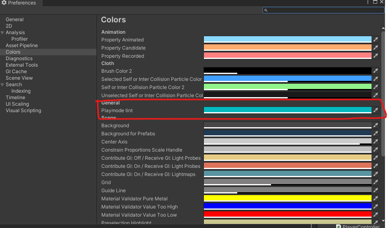Click the PlayerController script label
Image resolution: width=387 pixels, height=228 pixels.
(361, 226)
